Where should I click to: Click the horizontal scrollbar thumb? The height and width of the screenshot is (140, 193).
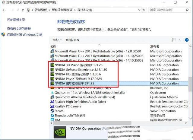(x=92, y=123)
